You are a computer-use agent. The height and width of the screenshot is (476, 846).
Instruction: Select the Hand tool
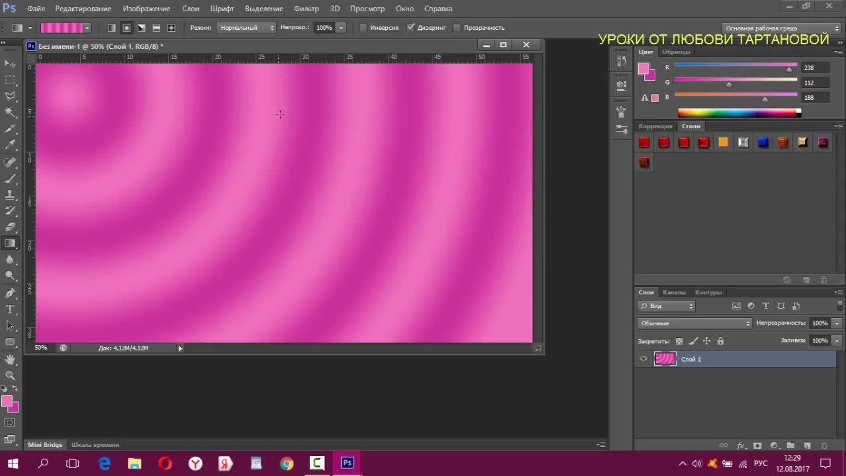[x=10, y=360]
